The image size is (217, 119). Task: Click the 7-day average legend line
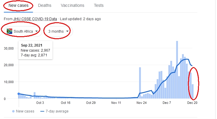point(42,111)
